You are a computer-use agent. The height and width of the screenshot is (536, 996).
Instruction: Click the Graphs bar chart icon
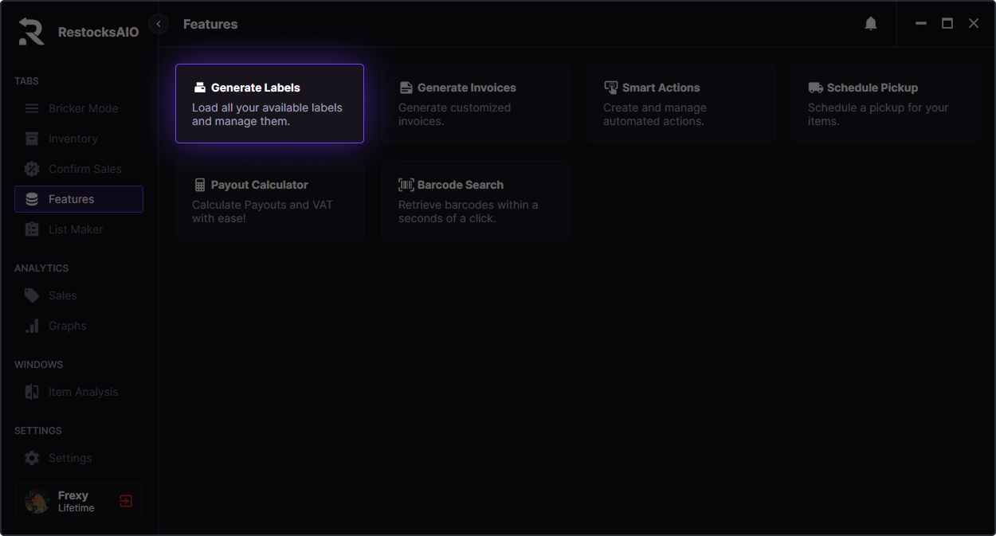coord(32,326)
